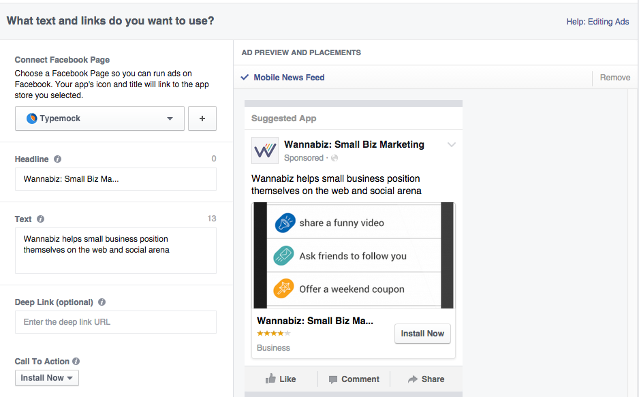
Task: Click into the ad Text box
Action: pyautogui.click(x=116, y=251)
